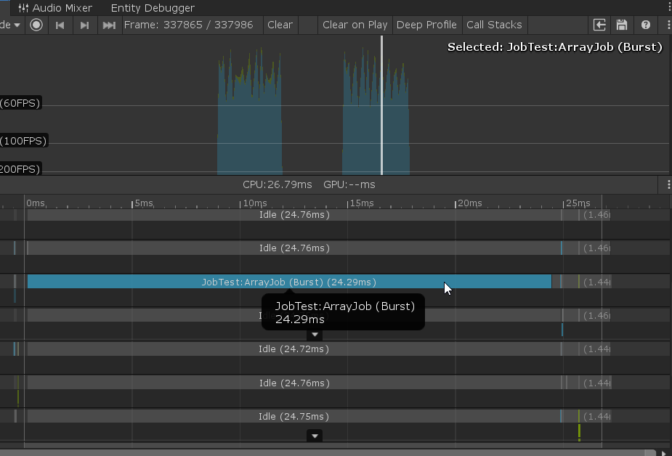Open profiler help via the question mark icon
Viewport: 672px width, 456px height.
tap(645, 25)
